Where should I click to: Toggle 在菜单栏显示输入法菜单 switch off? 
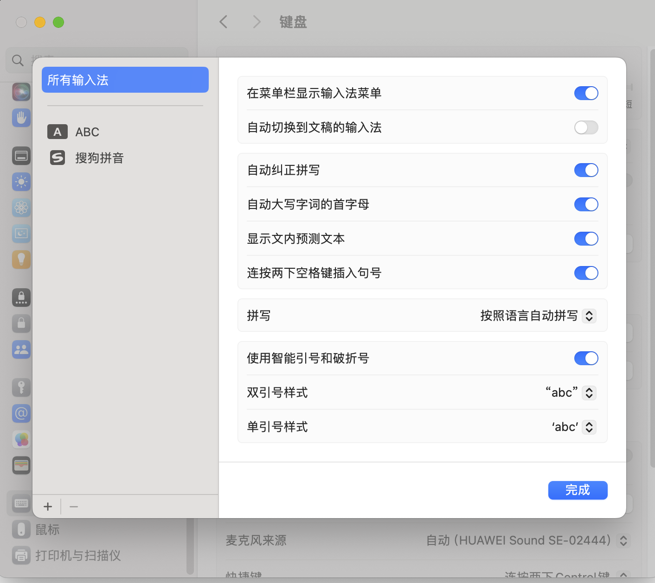click(586, 93)
